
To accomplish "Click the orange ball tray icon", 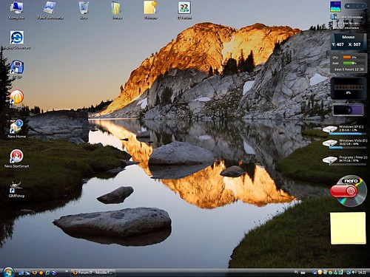I will pos(320,273).
